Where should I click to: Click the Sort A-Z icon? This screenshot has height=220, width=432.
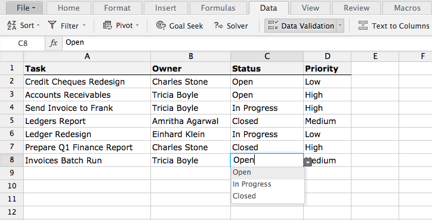(12, 25)
